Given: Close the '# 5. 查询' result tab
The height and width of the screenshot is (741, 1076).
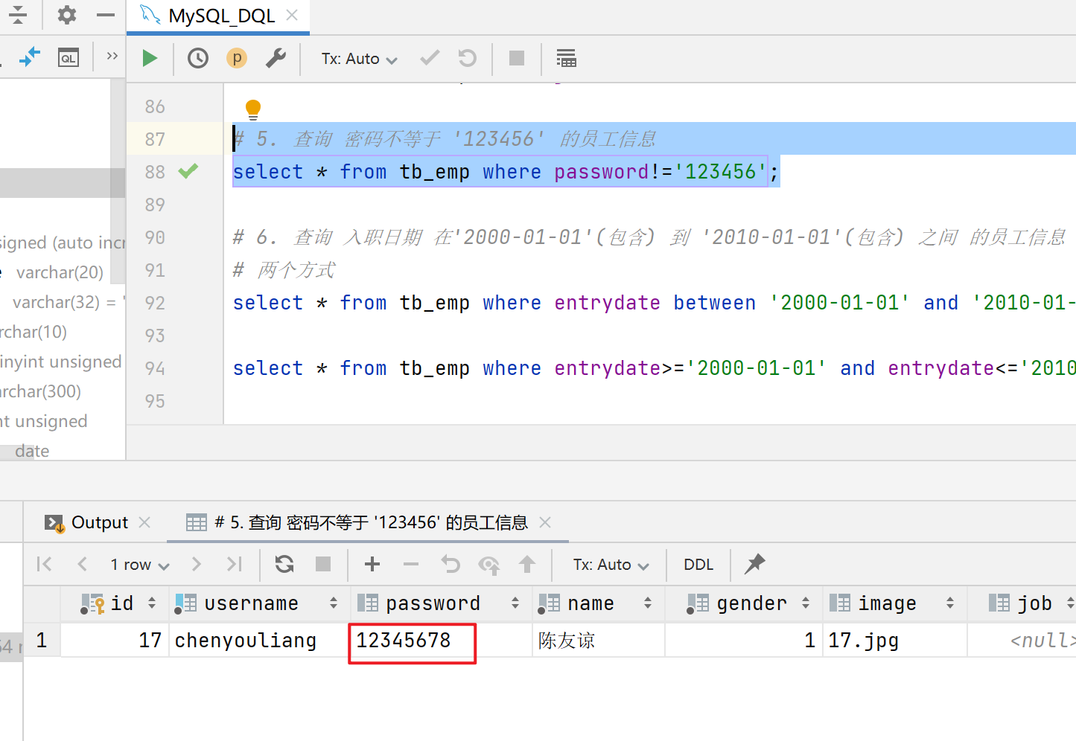Looking at the screenshot, I should 545,522.
